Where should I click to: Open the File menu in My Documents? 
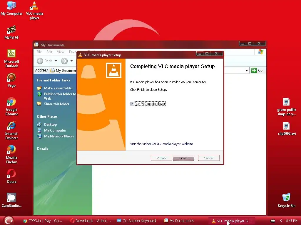(x=39, y=52)
